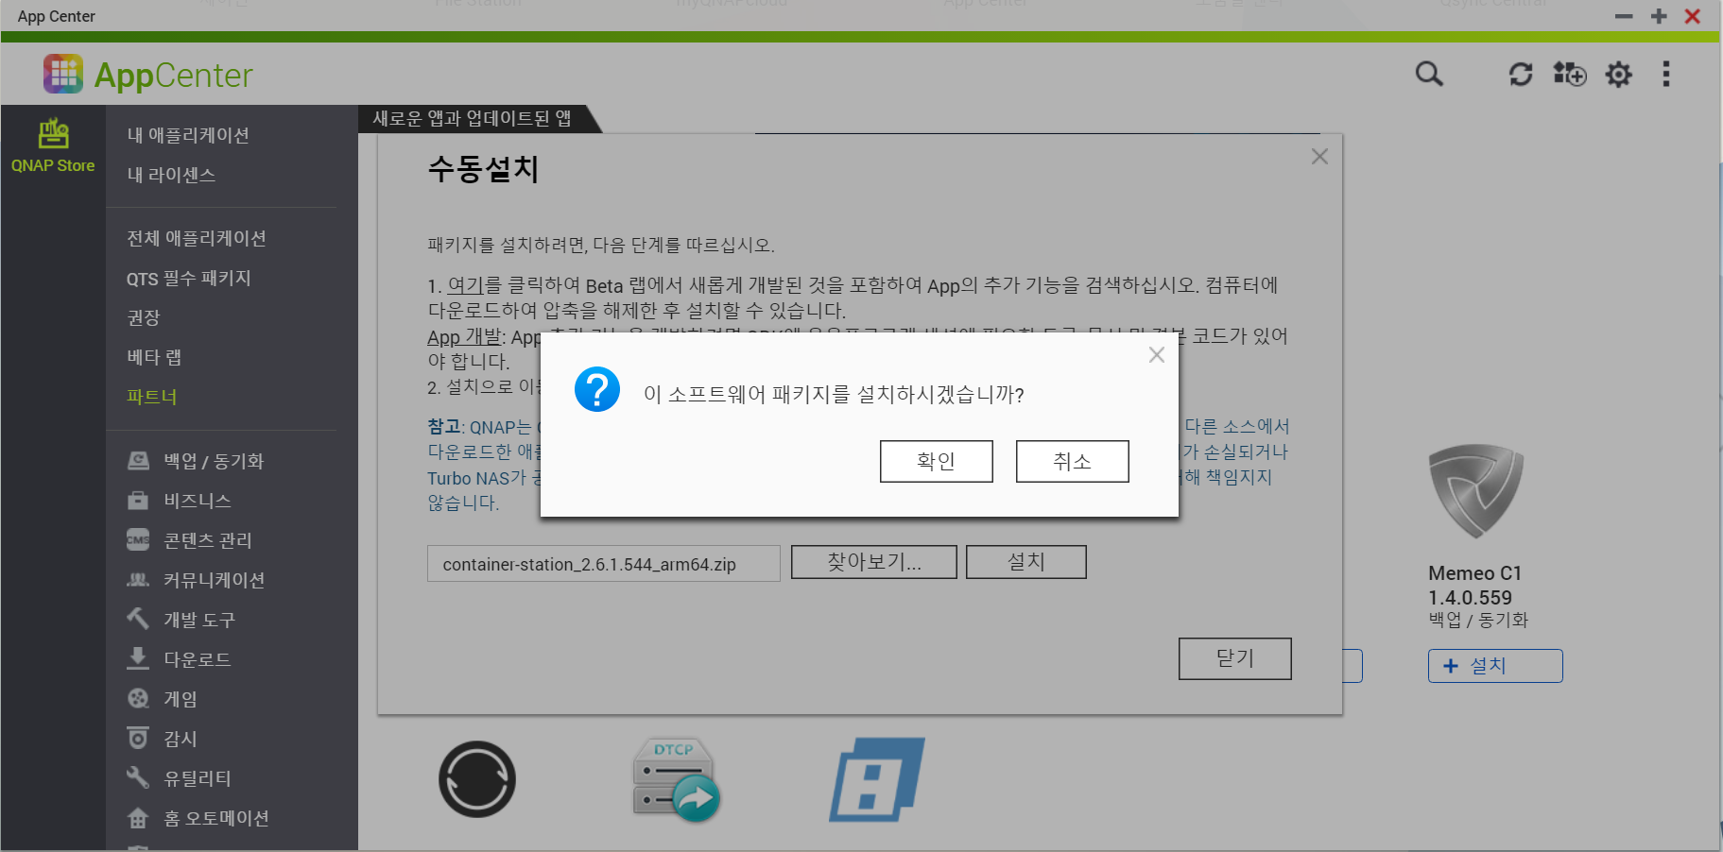Click the 닫기 button
The height and width of the screenshot is (852, 1723).
point(1235,658)
